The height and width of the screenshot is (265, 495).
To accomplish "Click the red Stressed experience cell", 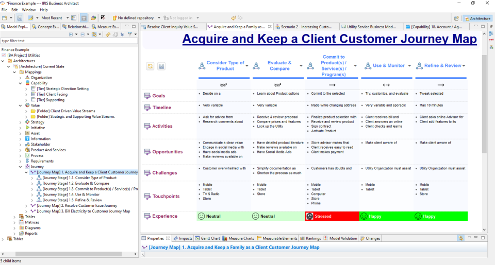I will [332, 216].
